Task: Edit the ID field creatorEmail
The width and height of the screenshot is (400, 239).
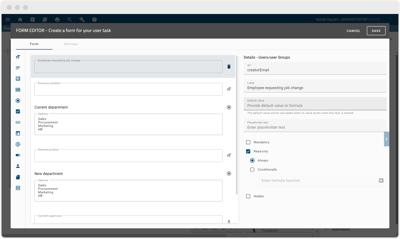Action: point(315,68)
